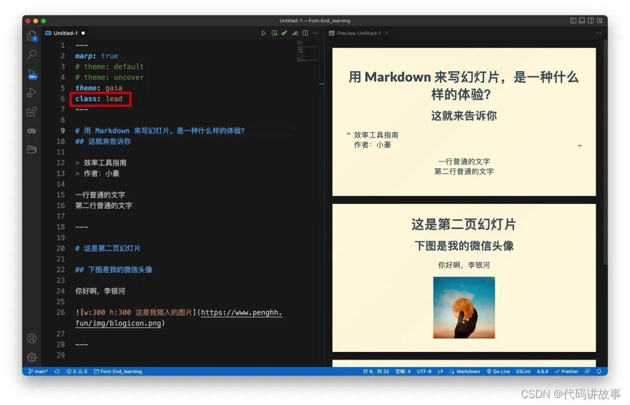Open the editor More Actions ellipsis menu

click(x=316, y=33)
